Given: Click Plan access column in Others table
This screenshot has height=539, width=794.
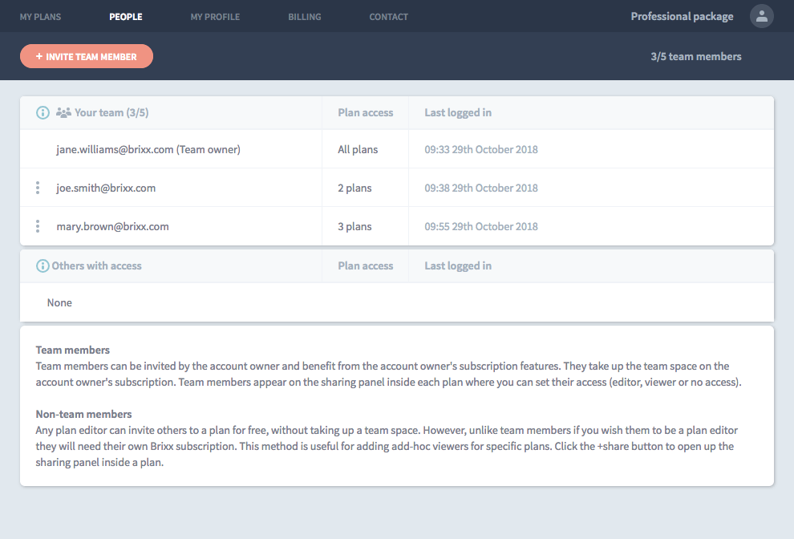Looking at the screenshot, I should (x=366, y=265).
